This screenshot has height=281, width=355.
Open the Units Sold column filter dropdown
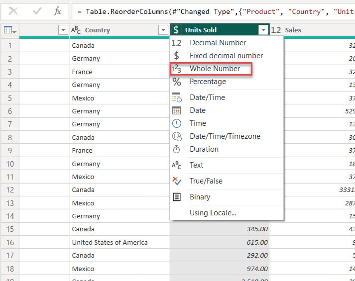pyautogui.click(x=263, y=30)
